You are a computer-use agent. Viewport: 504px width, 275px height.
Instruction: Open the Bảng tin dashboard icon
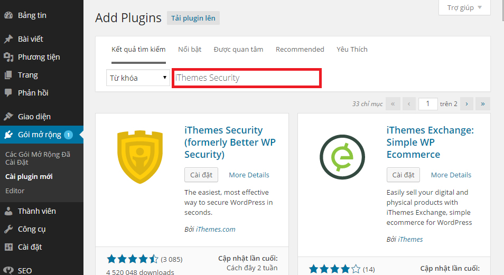[x=8, y=15]
